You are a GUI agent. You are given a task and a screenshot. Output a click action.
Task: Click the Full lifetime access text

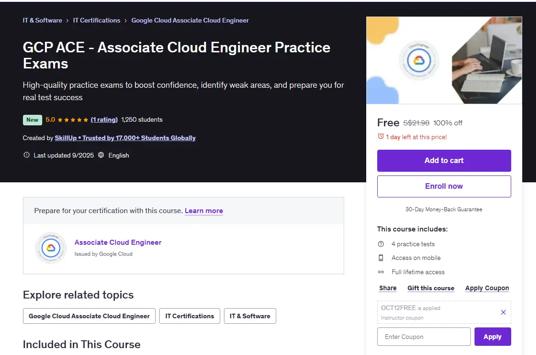point(418,272)
